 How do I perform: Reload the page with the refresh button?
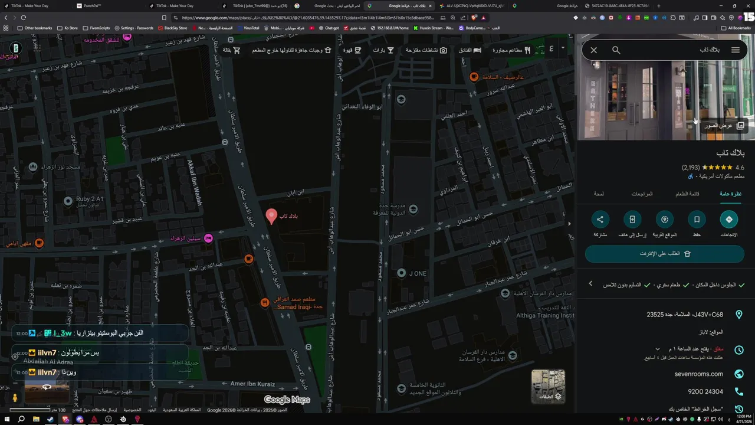point(24,18)
